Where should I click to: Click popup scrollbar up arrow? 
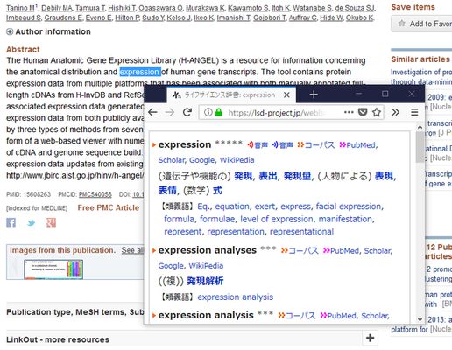pyautogui.click(x=420, y=128)
